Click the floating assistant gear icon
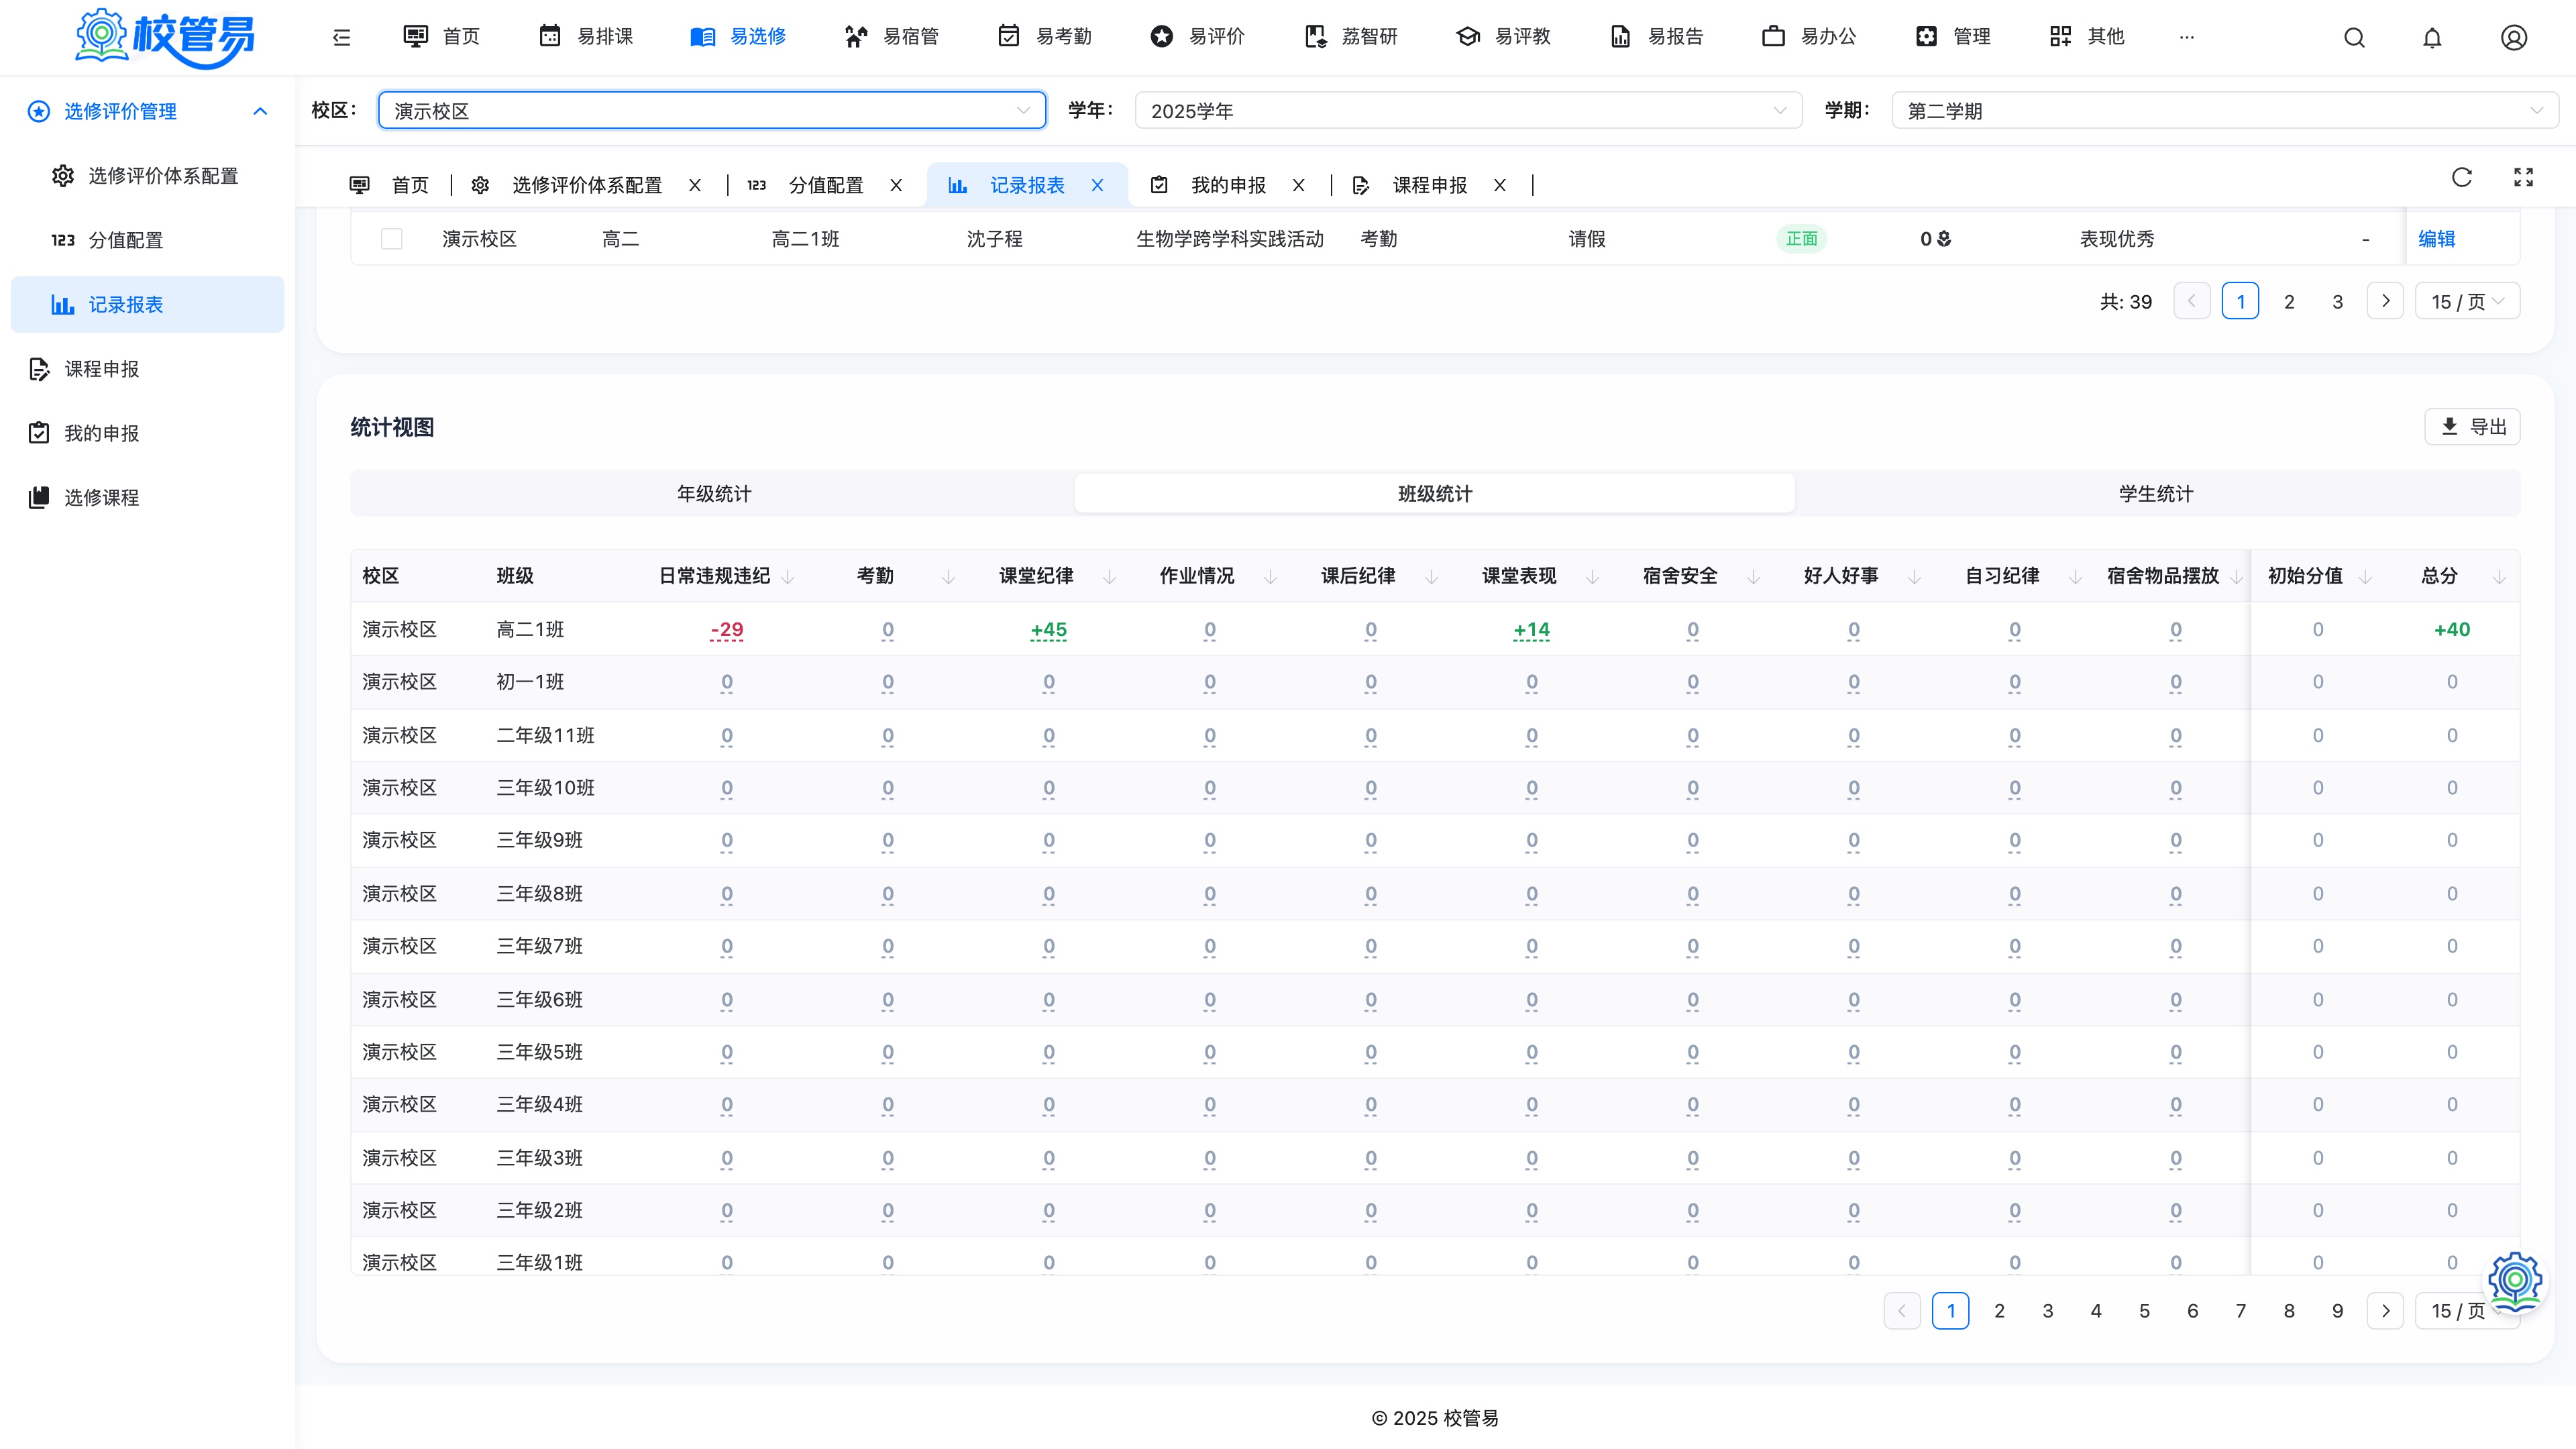The image size is (2576, 1449). [x=2514, y=1281]
